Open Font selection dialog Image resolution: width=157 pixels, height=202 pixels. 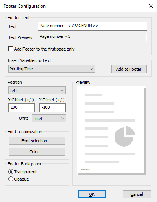tap(37, 141)
